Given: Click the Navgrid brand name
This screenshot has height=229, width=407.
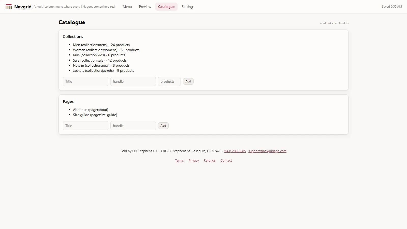Looking at the screenshot, I should (x=23, y=7).
